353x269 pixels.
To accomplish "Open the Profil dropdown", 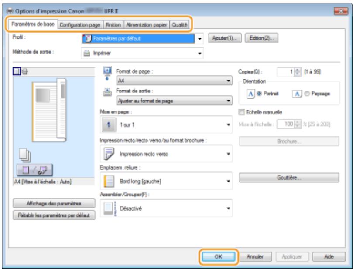I will pyautogui.click(x=142, y=39).
